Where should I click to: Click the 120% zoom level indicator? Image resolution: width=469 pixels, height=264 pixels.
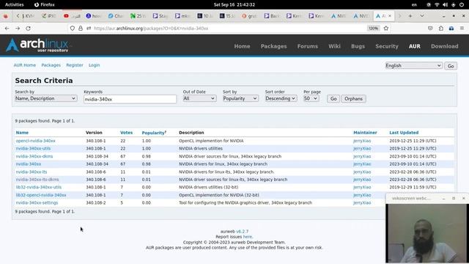[x=373, y=28]
